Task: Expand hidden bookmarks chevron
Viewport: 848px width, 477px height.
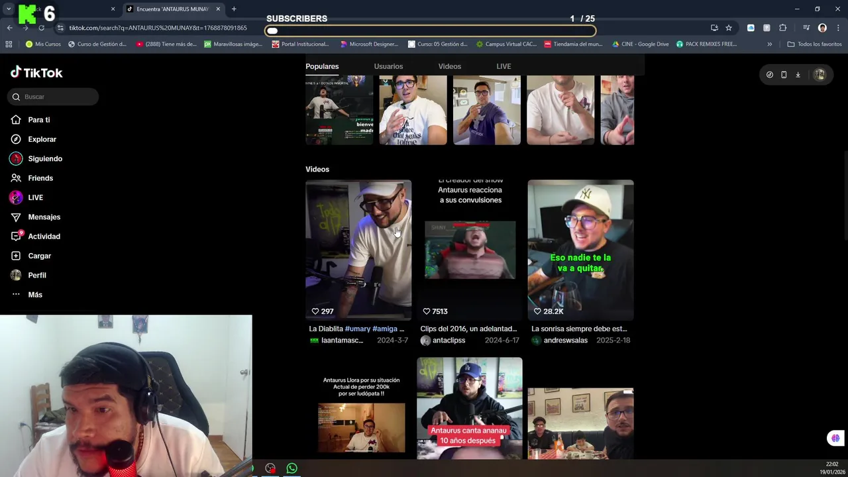Action: click(x=769, y=44)
